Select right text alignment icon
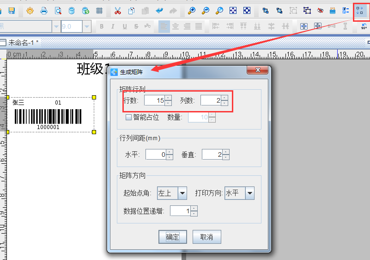This screenshot has width=370, height=260. (187, 26)
